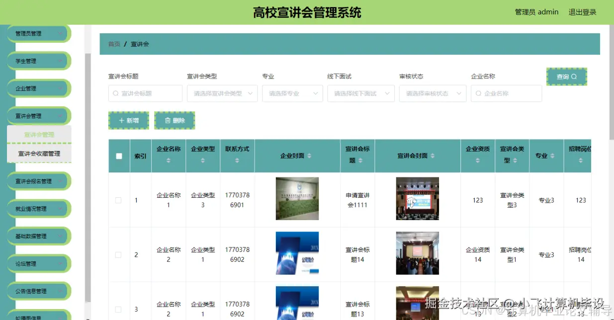
Task: Click the trash icon on 删除 button
Action: coord(168,120)
